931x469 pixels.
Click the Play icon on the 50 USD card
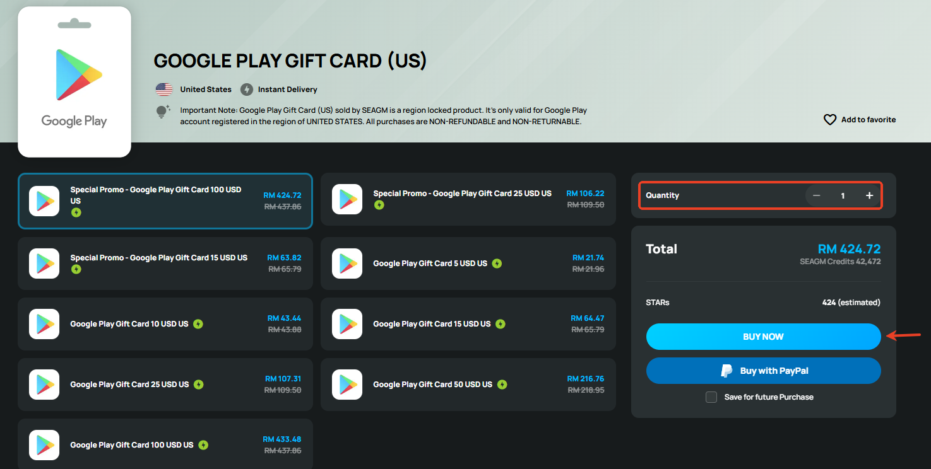click(x=347, y=385)
